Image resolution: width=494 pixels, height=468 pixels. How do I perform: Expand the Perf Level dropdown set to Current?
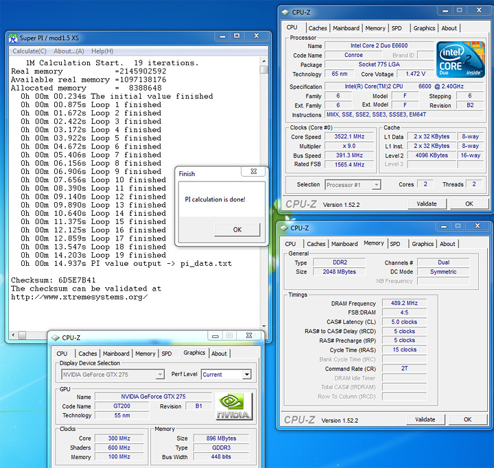(x=226, y=375)
